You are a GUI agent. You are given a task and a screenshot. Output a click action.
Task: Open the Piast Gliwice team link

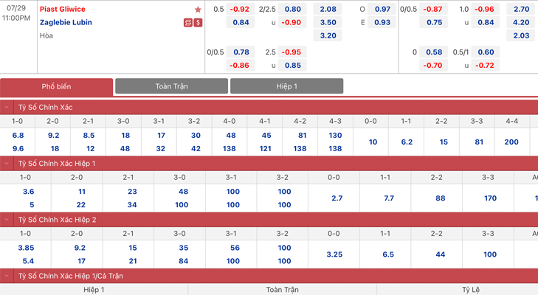[63, 10]
